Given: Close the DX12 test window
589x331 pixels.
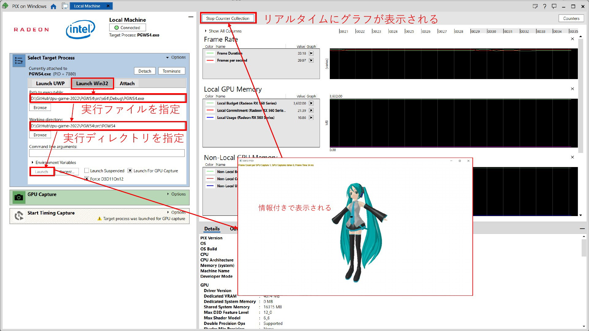Looking at the screenshot, I should [x=468, y=161].
